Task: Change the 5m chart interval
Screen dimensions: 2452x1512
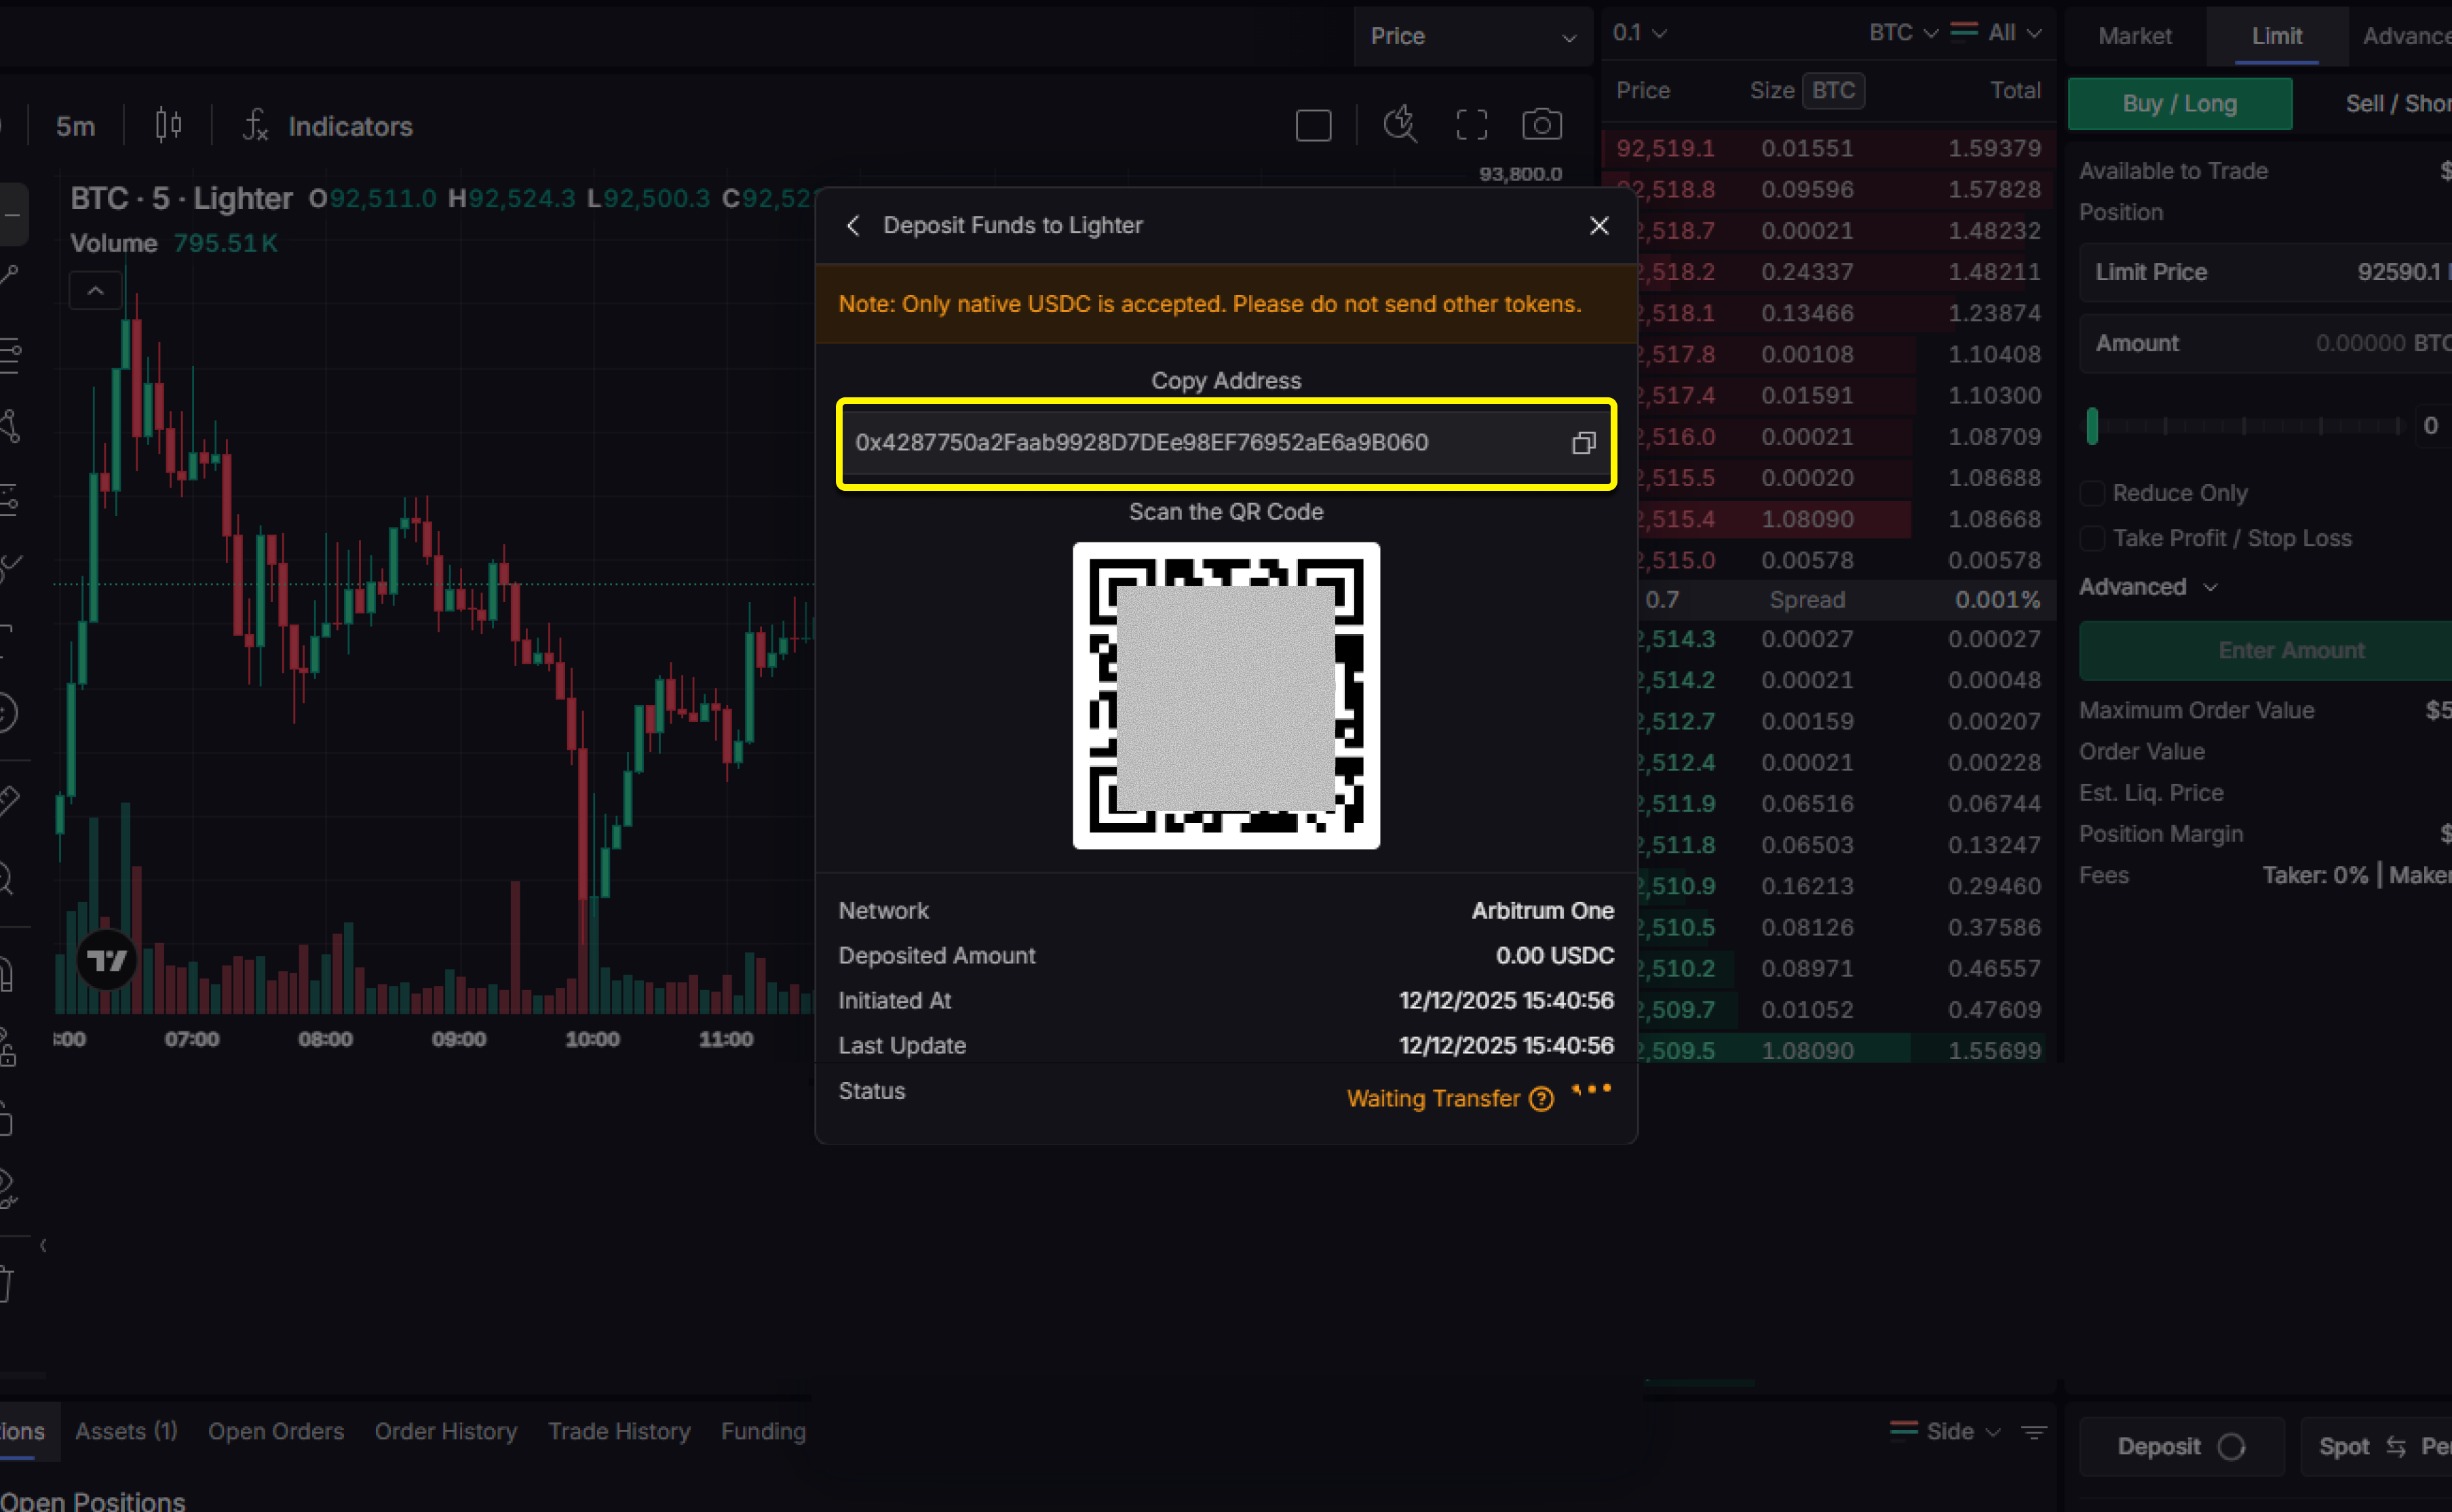Action: [75, 126]
